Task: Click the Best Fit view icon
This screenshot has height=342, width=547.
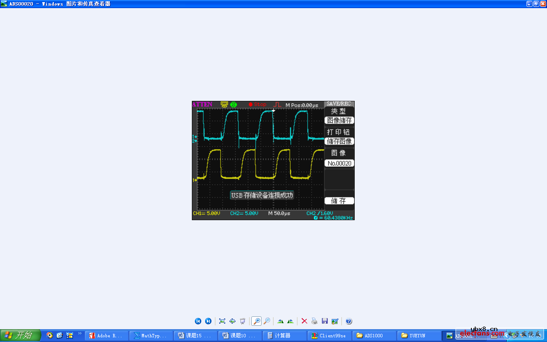Action: coord(222,321)
